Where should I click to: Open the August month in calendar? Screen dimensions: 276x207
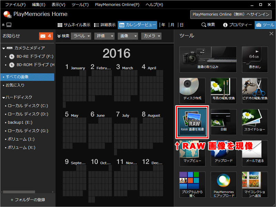(151, 130)
